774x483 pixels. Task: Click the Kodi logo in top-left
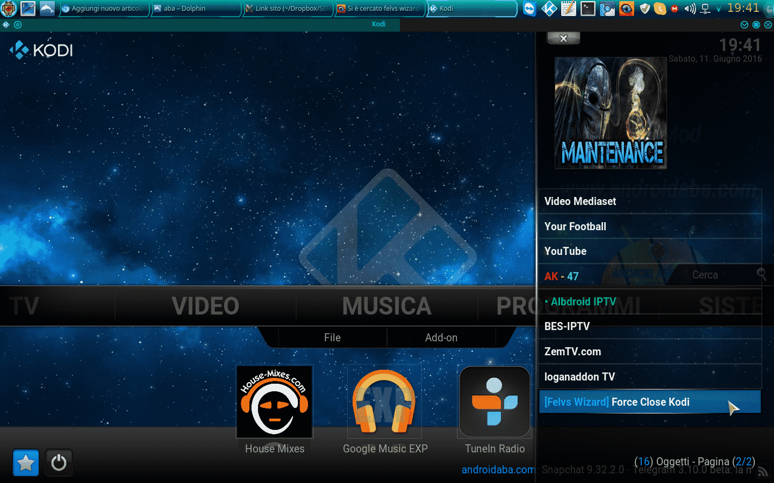tap(41, 50)
